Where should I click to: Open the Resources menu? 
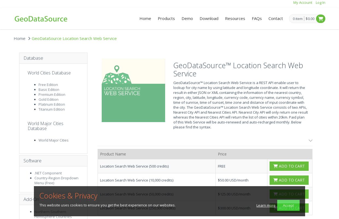click(235, 18)
